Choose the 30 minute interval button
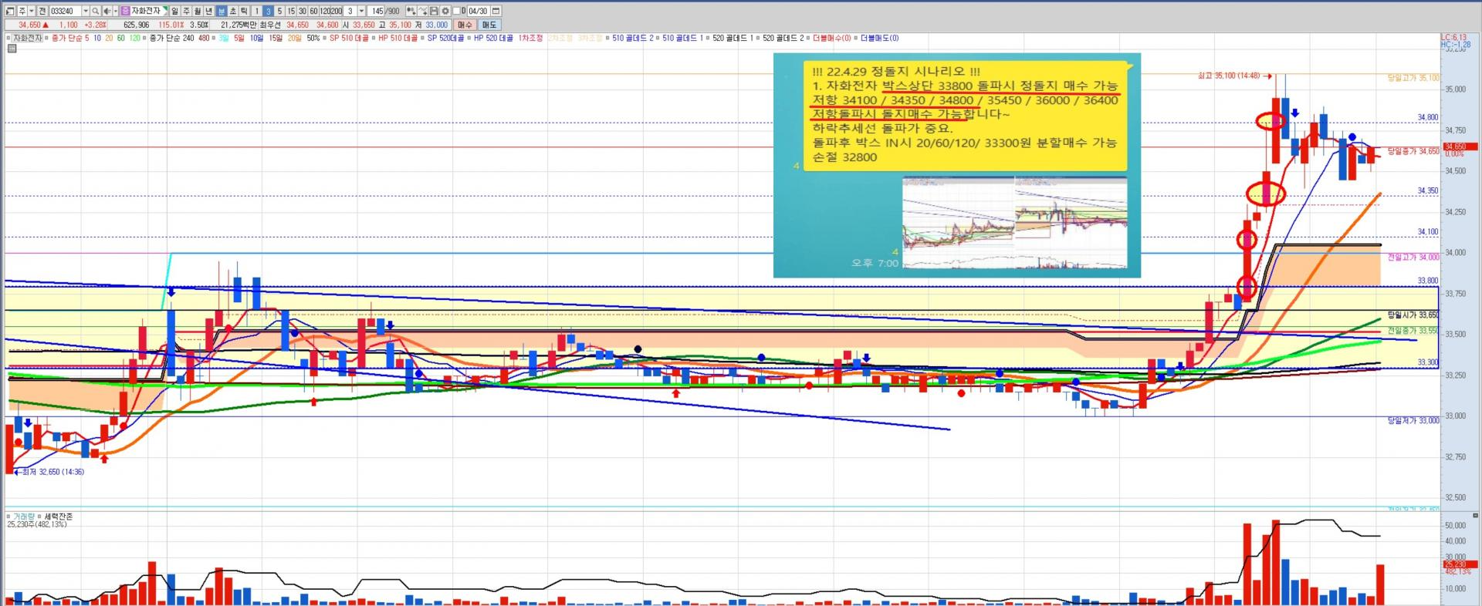 tap(303, 11)
